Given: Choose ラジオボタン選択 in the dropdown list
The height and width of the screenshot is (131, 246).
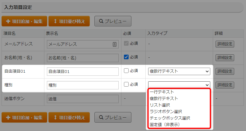Looking at the screenshot, I should click(x=179, y=111).
